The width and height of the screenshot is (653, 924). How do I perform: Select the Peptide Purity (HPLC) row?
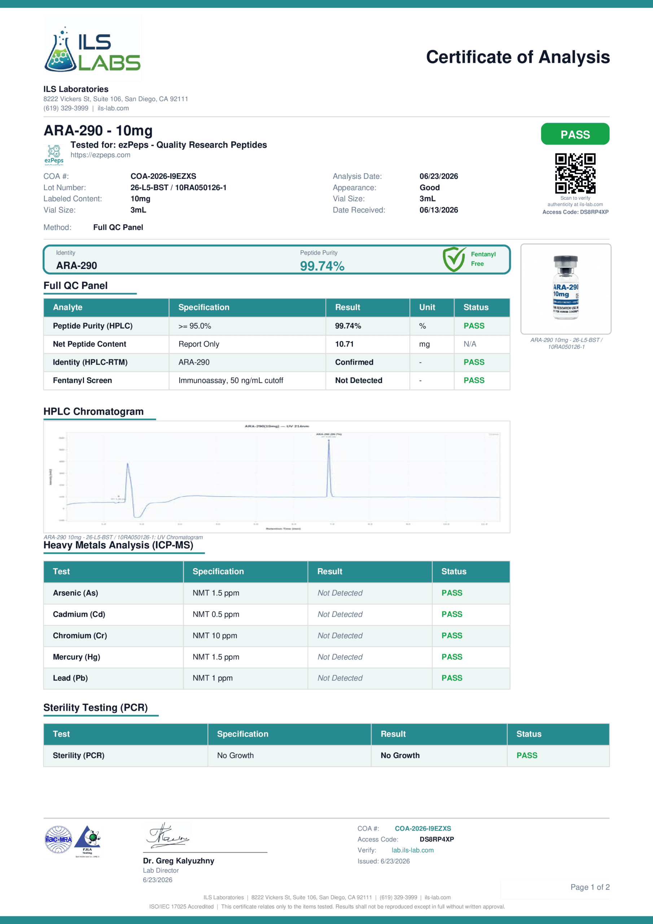[x=277, y=326]
